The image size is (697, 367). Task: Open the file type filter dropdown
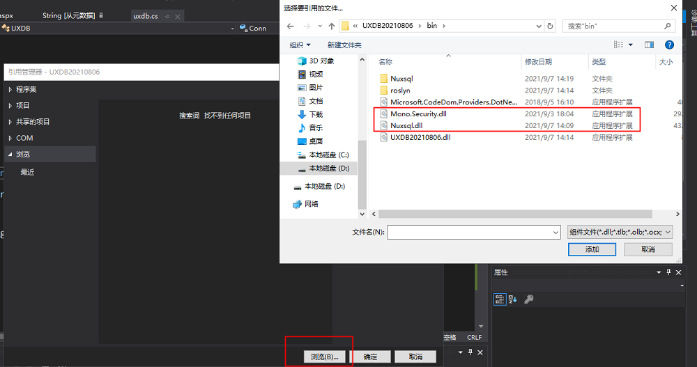click(x=620, y=232)
